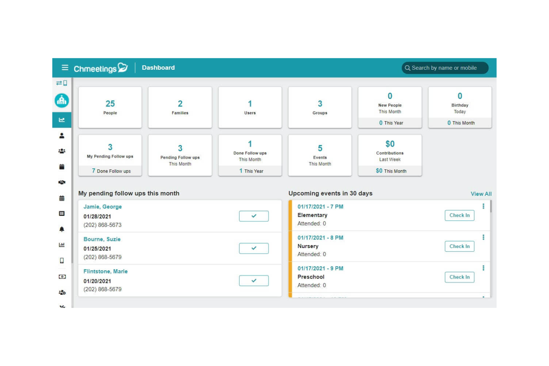Screen dimensions: 549x366
Task: Open the events calendar sidebar icon
Action: click(62, 167)
